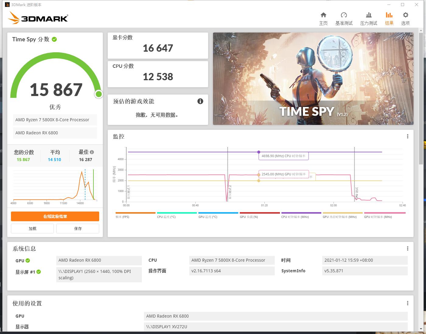
Task: Save results with the 保存 button
Action: 78,228
